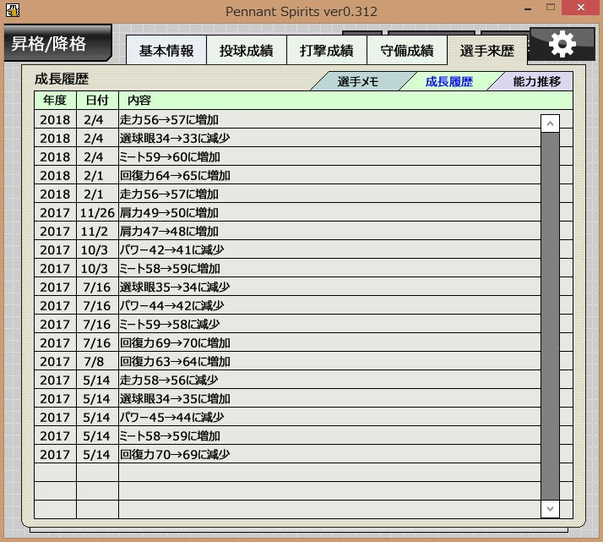Select row 選球眼35→34に減少
This screenshot has height=542, width=603.
coord(287,287)
